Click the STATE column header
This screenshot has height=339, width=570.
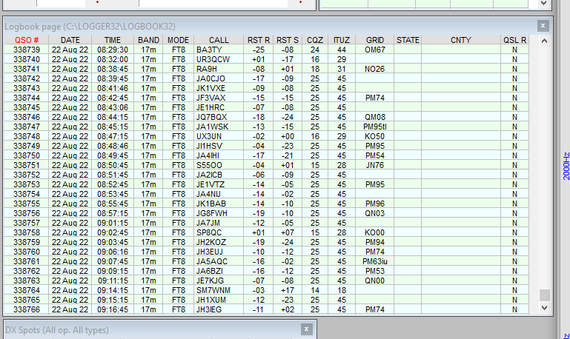[408, 40]
